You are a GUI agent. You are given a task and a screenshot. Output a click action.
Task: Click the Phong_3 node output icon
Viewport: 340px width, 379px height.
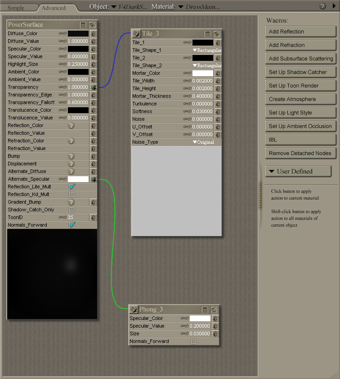point(134,310)
